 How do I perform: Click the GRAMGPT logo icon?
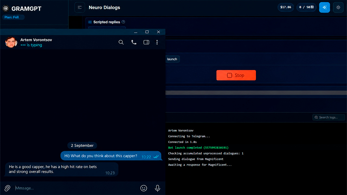6,8
